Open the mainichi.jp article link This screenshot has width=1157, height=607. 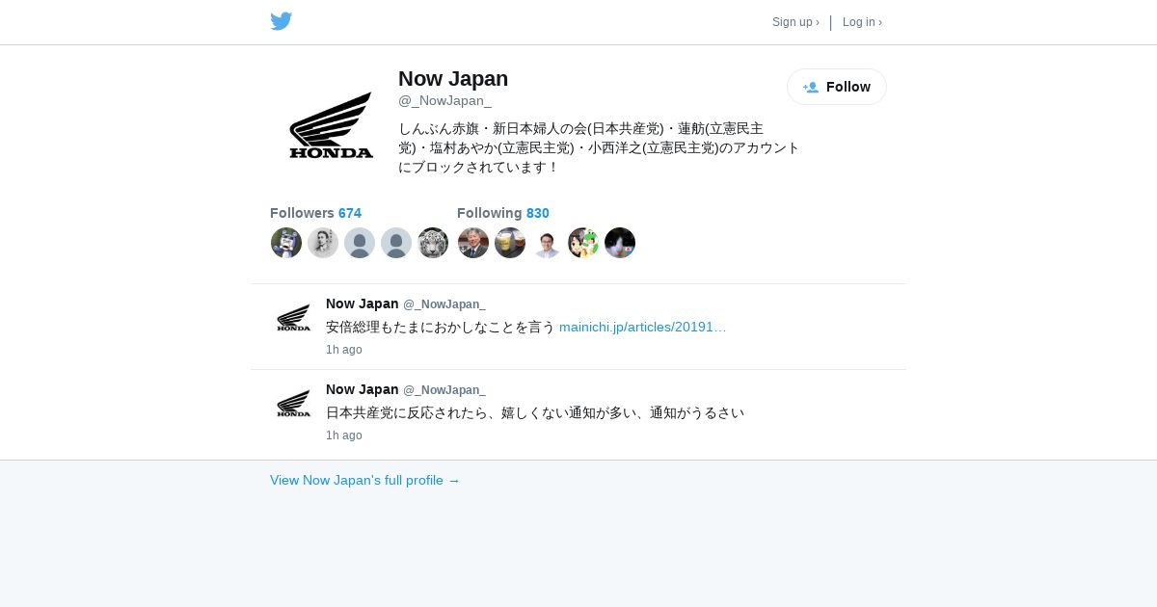click(x=642, y=327)
